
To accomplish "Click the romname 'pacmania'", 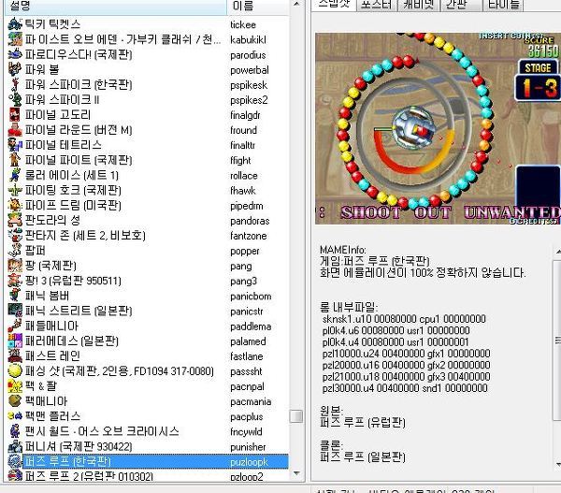I will (x=251, y=401).
